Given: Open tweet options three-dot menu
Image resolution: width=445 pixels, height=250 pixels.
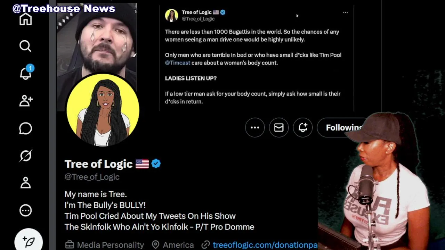Looking at the screenshot, I should pos(345,12).
